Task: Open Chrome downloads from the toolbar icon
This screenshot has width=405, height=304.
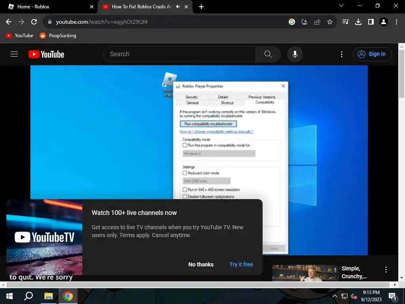Action: 358,22
